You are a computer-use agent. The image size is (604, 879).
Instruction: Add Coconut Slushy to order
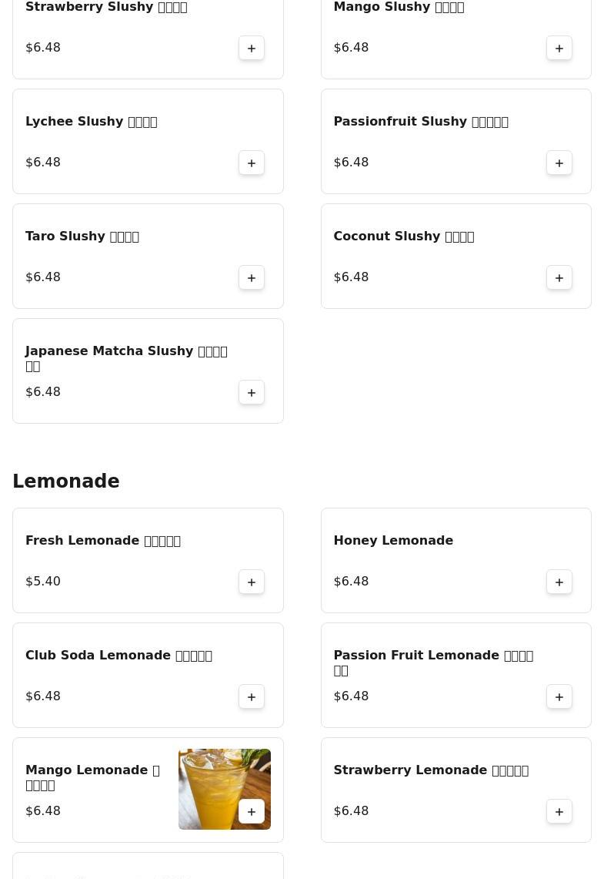559,277
